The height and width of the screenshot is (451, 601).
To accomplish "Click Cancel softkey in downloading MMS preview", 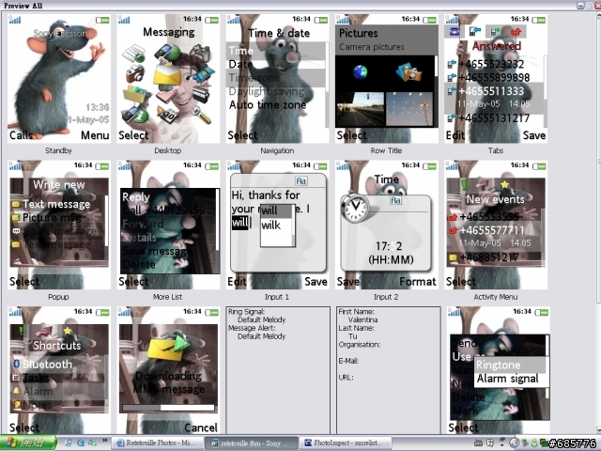I will pyautogui.click(x=201, y=428).
